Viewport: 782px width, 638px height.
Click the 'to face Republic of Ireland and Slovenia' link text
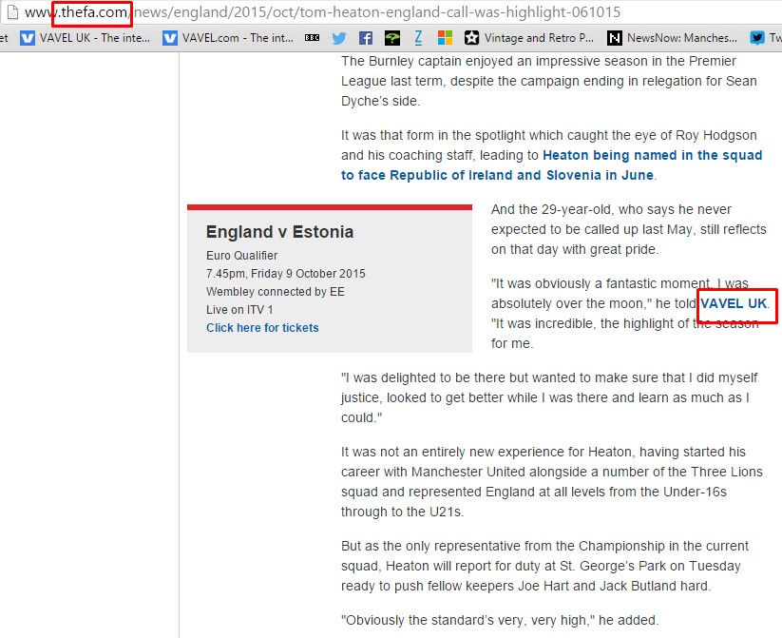497,175
